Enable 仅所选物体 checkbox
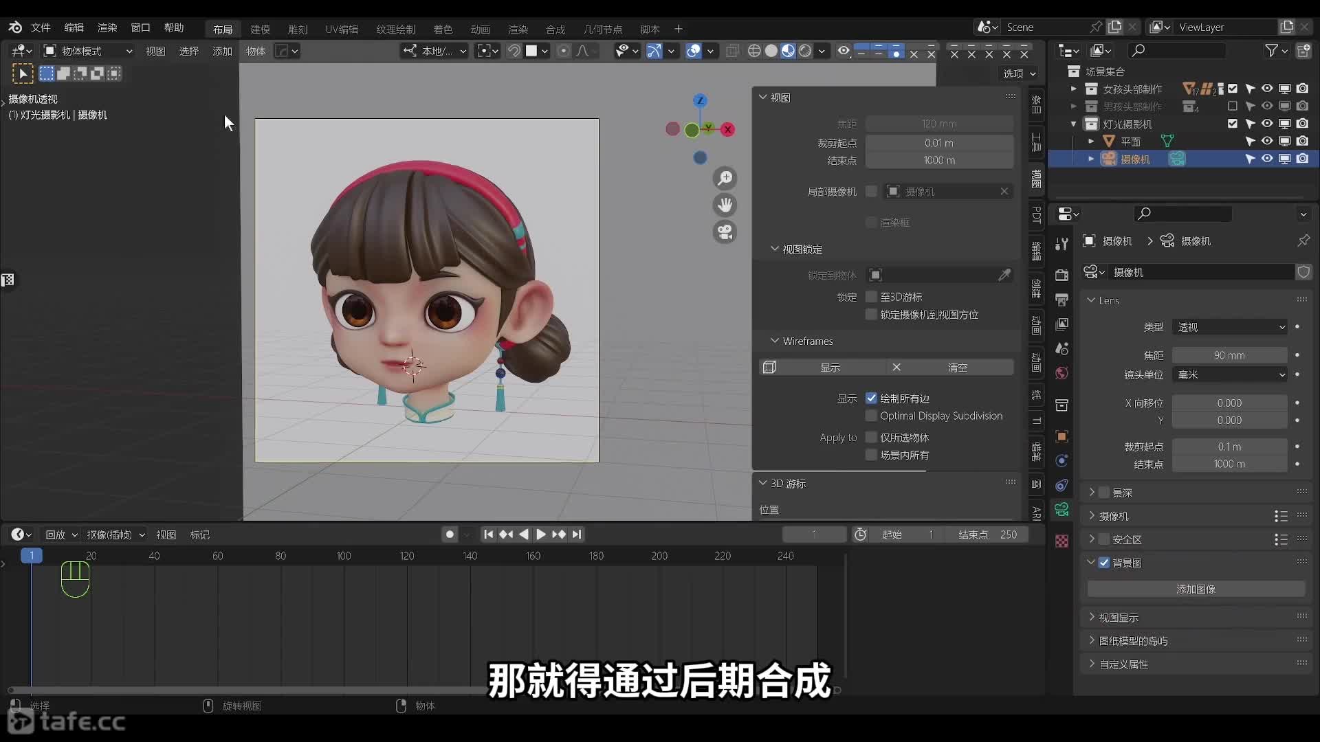 click(871, 438)
